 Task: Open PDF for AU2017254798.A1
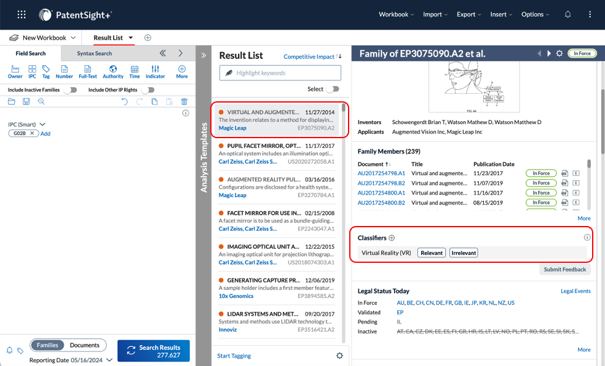click(564, 173)
